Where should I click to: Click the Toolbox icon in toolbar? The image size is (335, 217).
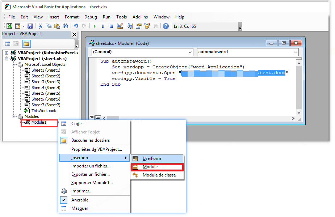pyautogui.click(x=155, y=26)
